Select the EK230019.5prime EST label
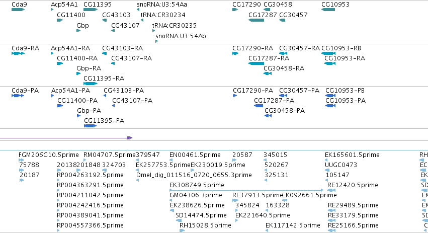428x233 pixels. coord(218,165)
